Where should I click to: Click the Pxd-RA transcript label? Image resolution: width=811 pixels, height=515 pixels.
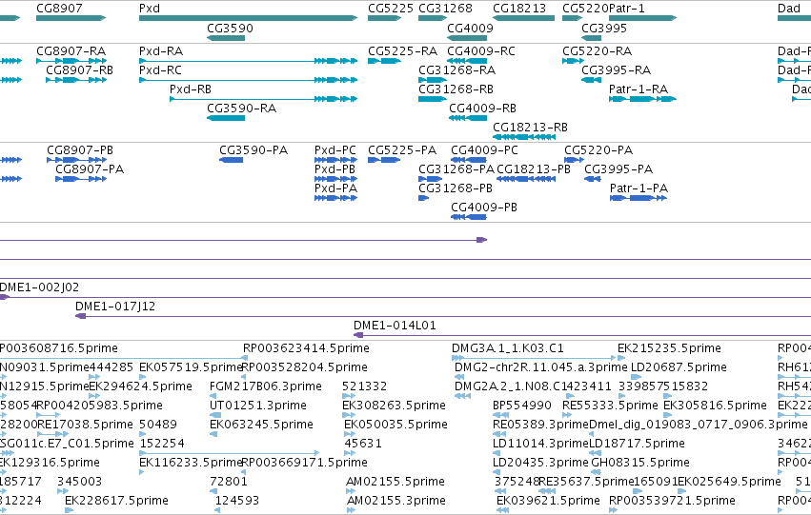tap(161, 51)
